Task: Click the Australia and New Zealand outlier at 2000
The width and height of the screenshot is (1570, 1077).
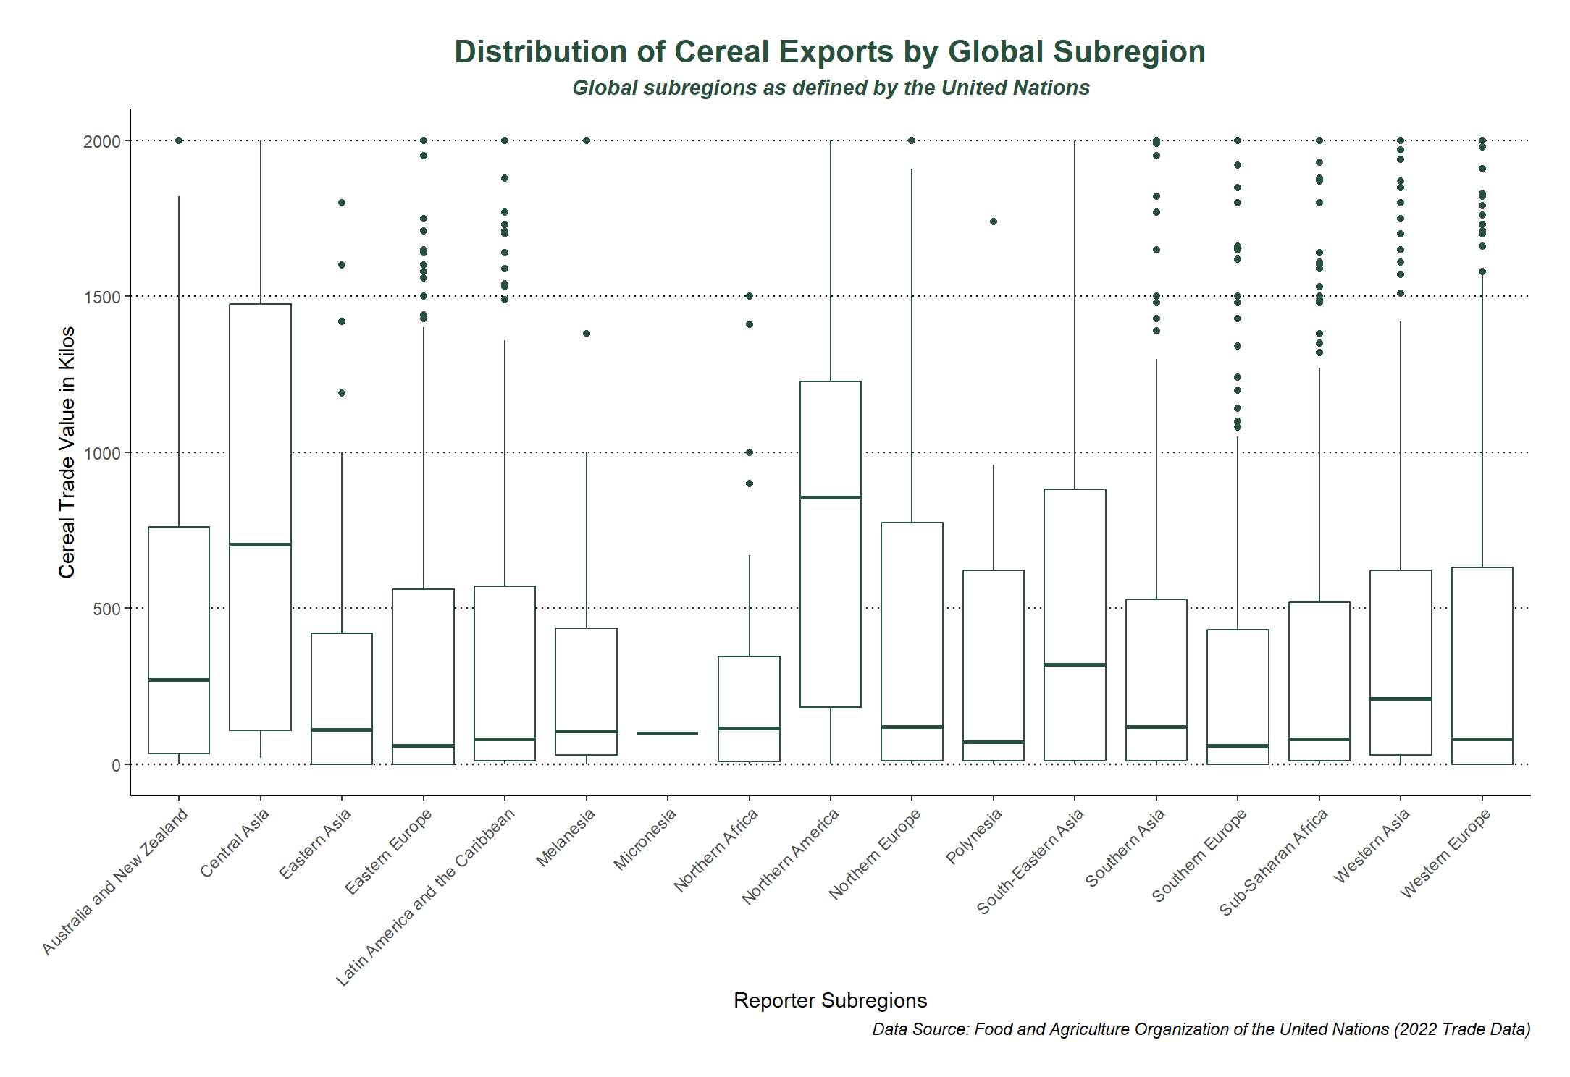Action: pyautogui.click(x=179, y=140)
